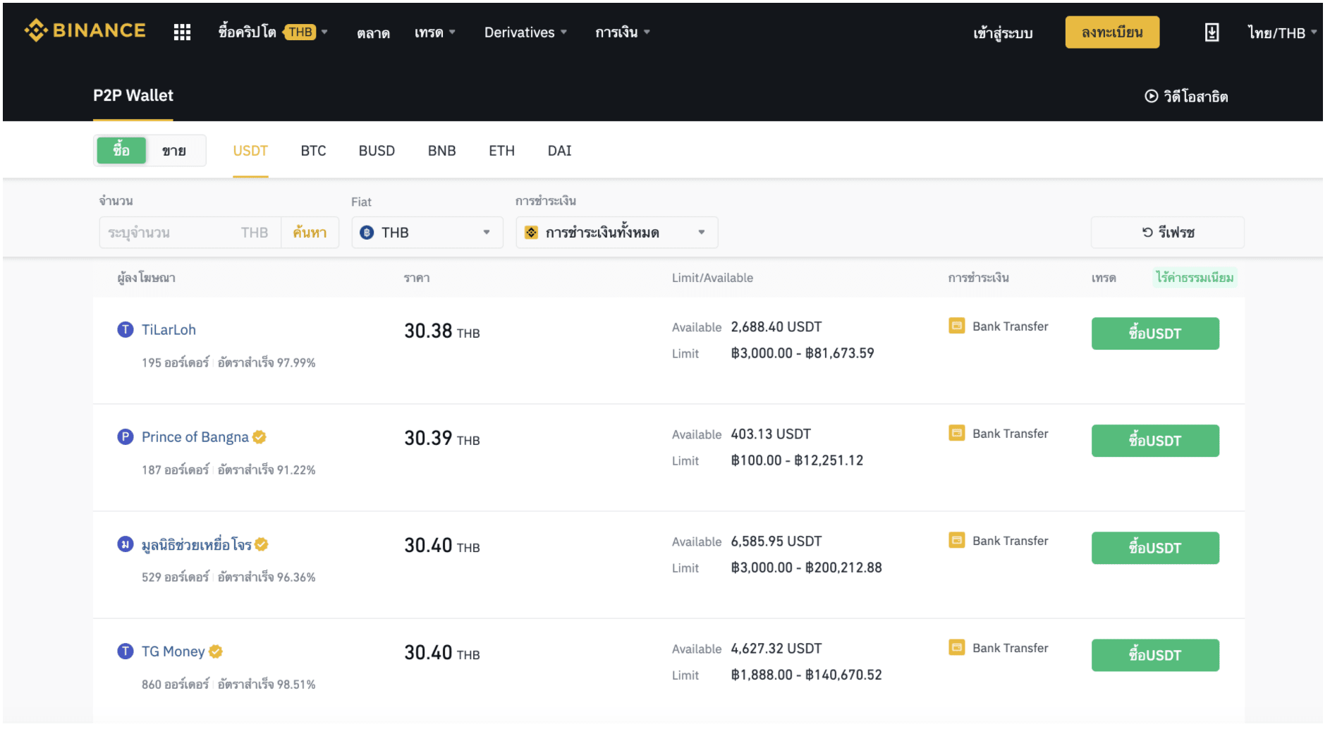Select the USDT tab
This screenshot has height=729, width=1330.
tap(250, 151)
